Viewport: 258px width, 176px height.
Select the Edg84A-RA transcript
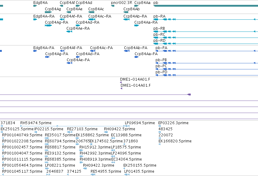(44, 16)
